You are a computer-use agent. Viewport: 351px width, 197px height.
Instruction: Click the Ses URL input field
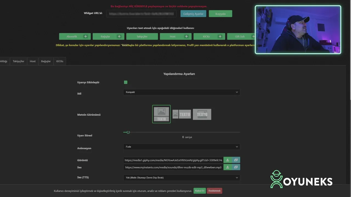point(173,167)
